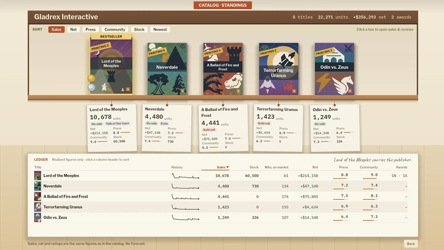Click Neverdale ledger row icon

(x=38, y=186)
